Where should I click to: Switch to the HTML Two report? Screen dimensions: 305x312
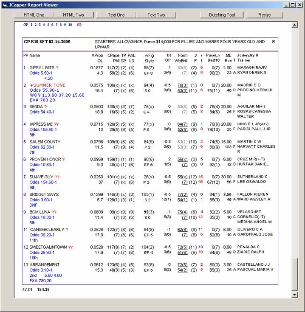pos(73,15)
